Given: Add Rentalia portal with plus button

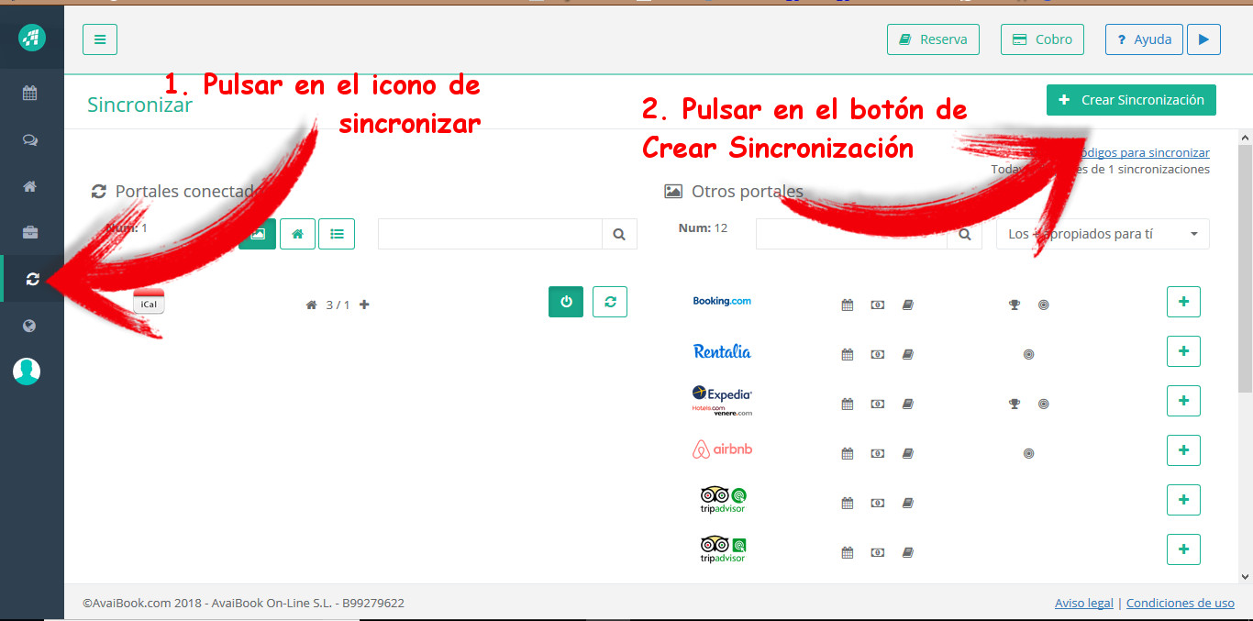Looking at the screenshot, I should [1183, 351].
